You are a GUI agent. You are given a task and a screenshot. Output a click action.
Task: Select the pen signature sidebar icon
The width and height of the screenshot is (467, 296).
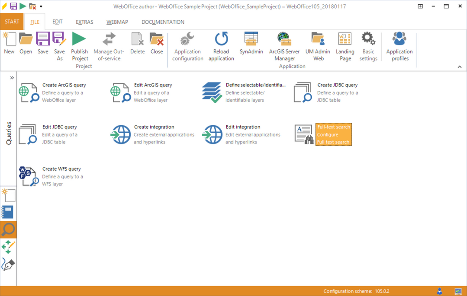(8, 264)
